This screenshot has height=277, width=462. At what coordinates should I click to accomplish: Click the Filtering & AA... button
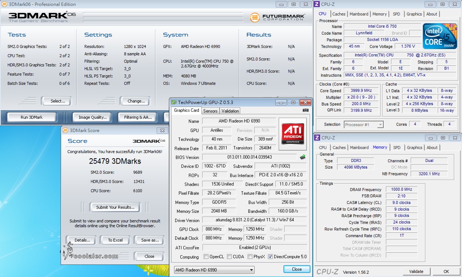pyautogui.click(x=138, y=117)
